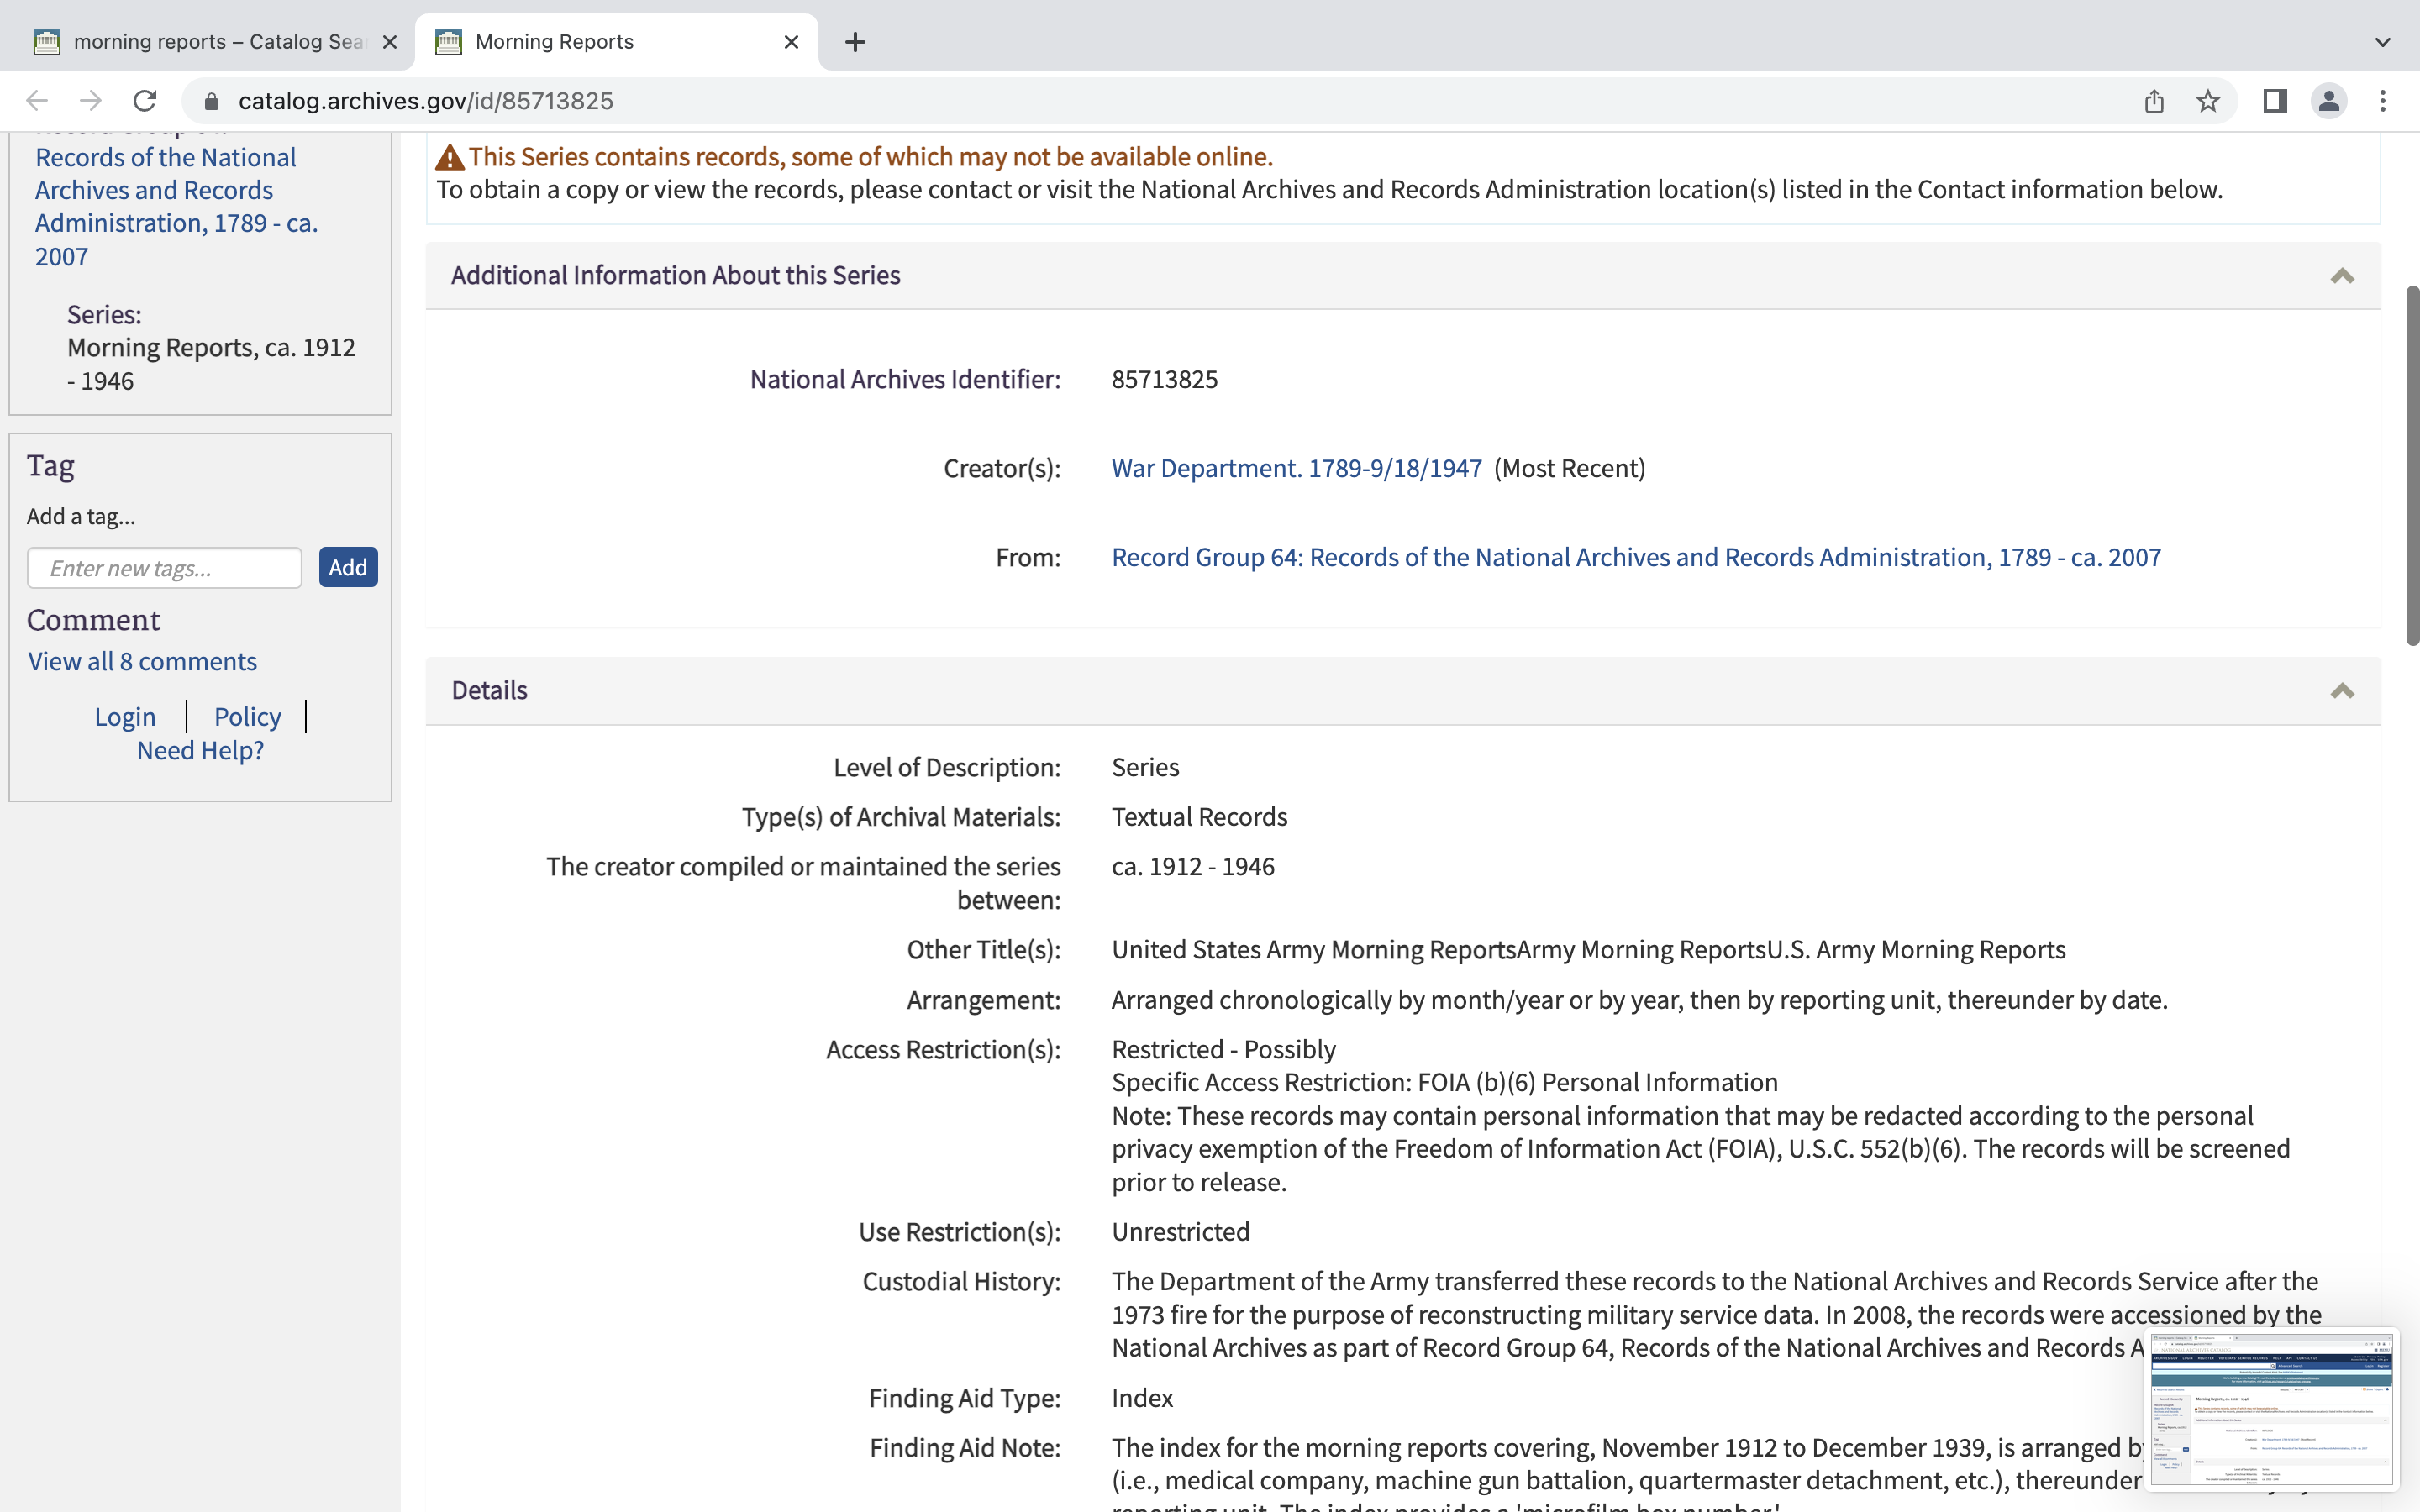Open Chrome three-dot menu
This screenshot has width=2420, height=1512.
(x=2382, y=101)
